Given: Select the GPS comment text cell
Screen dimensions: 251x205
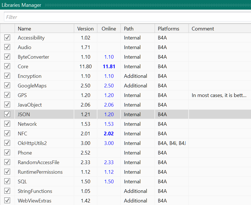Looking at the screenshot, I should [x=219, y=95].
